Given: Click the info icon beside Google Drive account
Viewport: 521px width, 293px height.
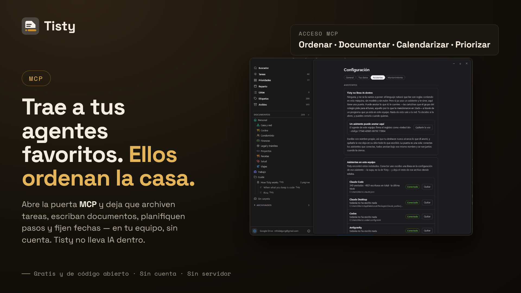Looking at the screenshot, I should tap(309, 231).
